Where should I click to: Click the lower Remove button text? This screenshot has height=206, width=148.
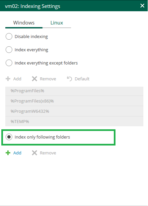[48, 153]
